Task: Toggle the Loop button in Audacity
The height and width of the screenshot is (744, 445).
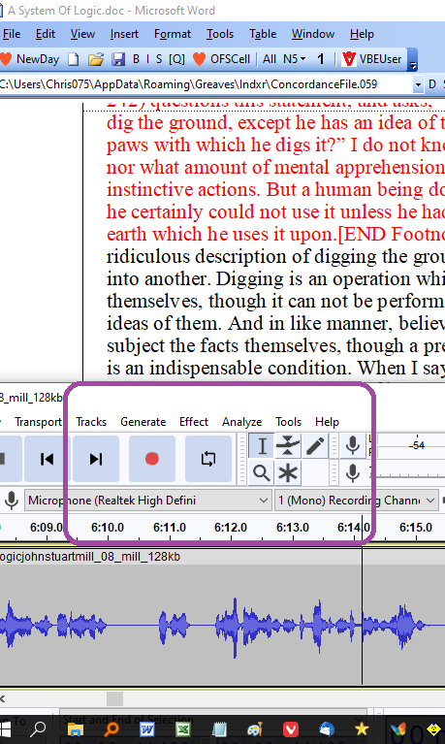Action: [x=208, y=459]
